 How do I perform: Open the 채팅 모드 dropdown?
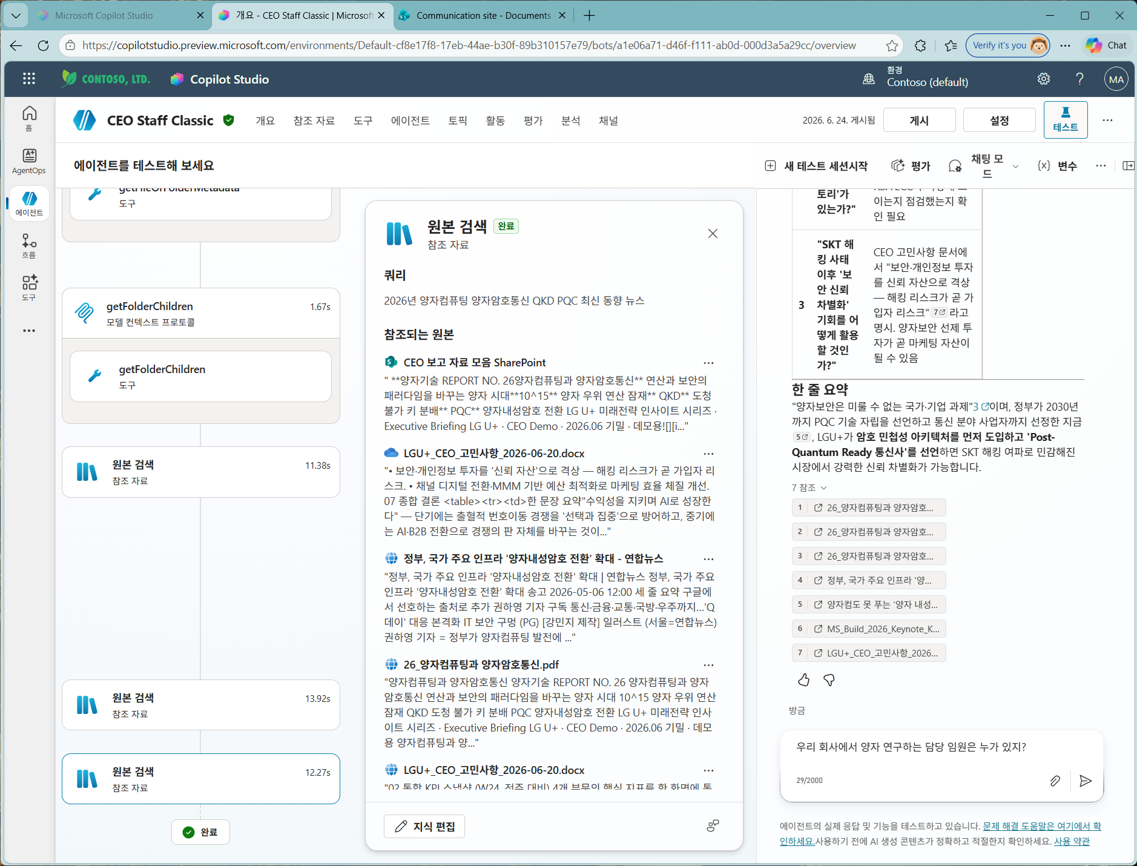pyautogui.click(x=984, y=166)
